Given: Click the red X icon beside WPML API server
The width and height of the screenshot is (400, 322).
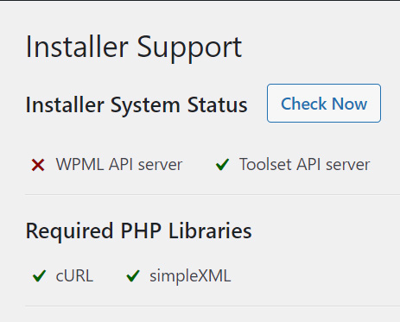Looking at the screenshot, I should coord(38,165).
